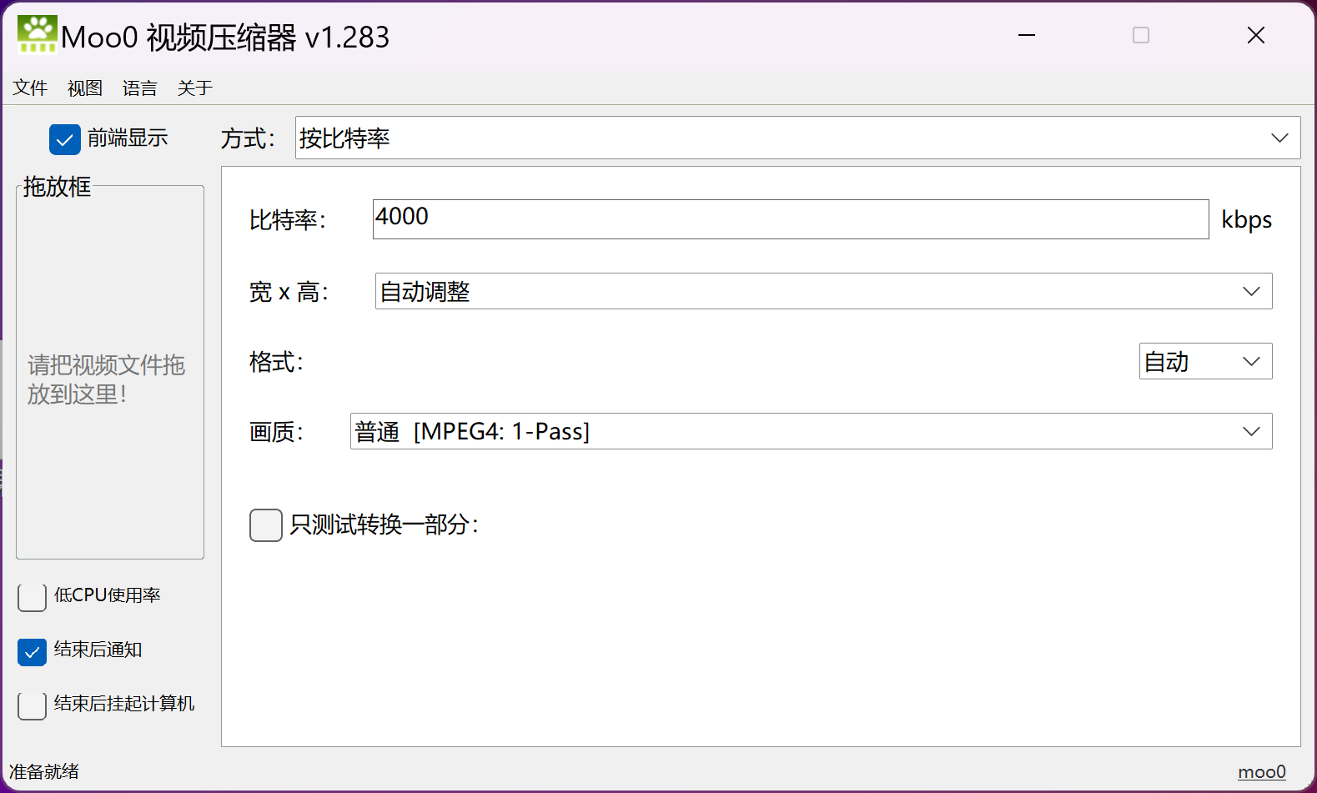Click the moo0 link in status bar
This screenshot has height=793, width=1317.
1261,772
